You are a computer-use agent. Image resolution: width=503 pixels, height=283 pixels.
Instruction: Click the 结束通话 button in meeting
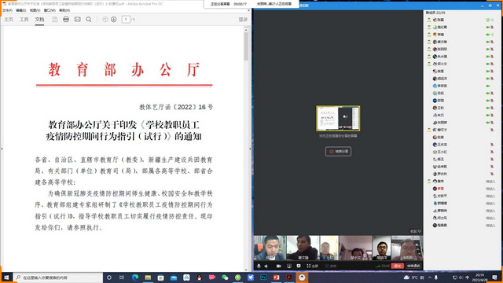coord(413,266)
